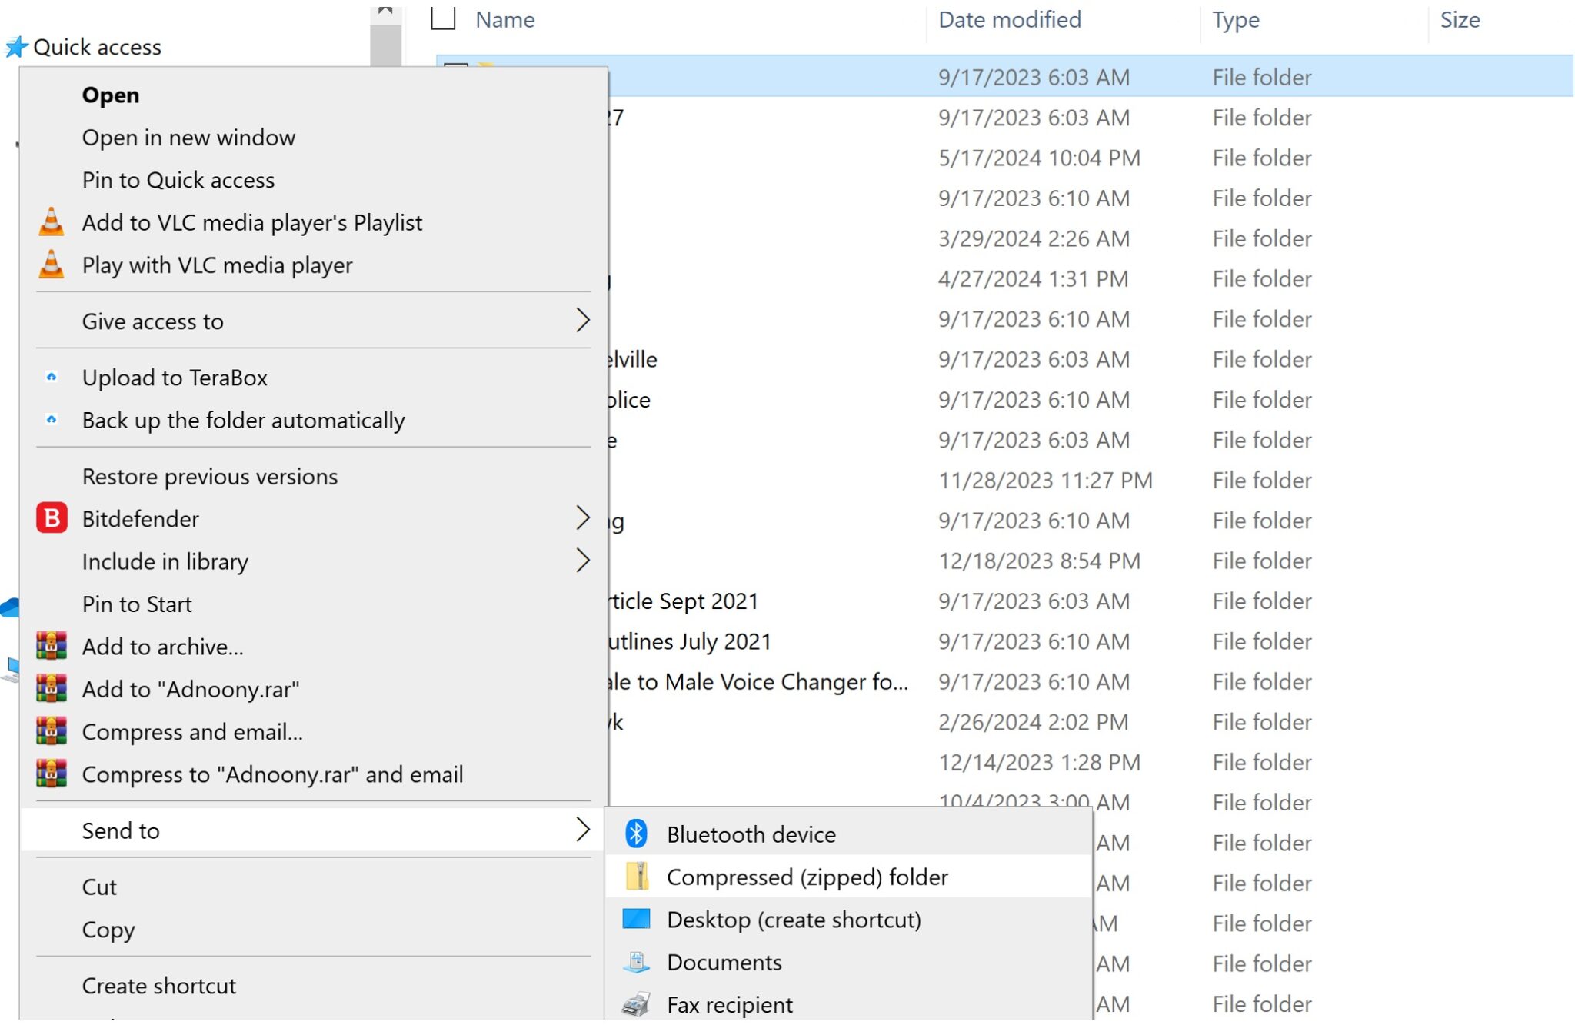The image size is (1575, 1025).
Task: Expand the Include in library submenu
Action: pos(584,561)
